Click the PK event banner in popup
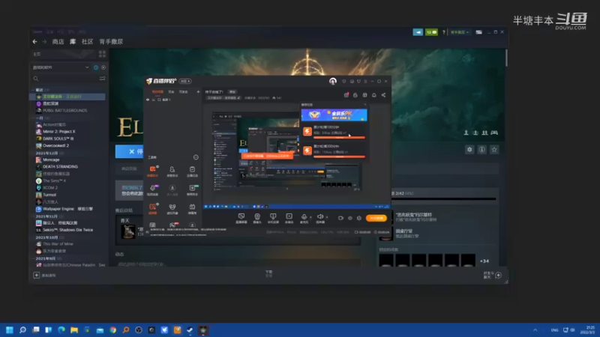The image size is (600, 337). pyautogui.click(x=334, y=115)
